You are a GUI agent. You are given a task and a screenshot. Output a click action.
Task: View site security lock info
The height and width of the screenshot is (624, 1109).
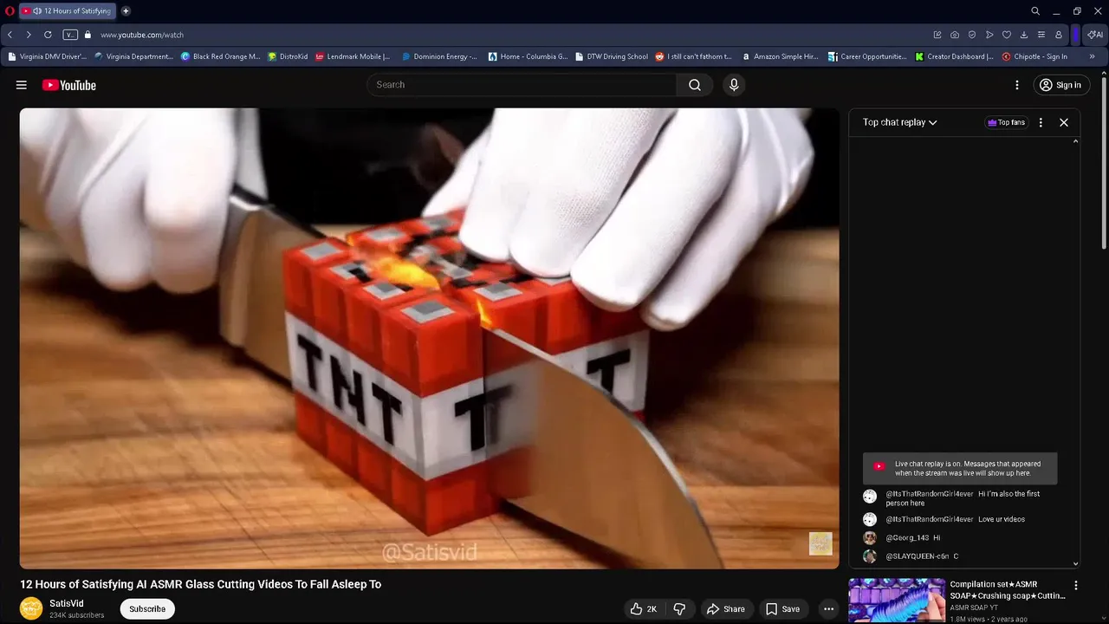(x=88, y=35)
